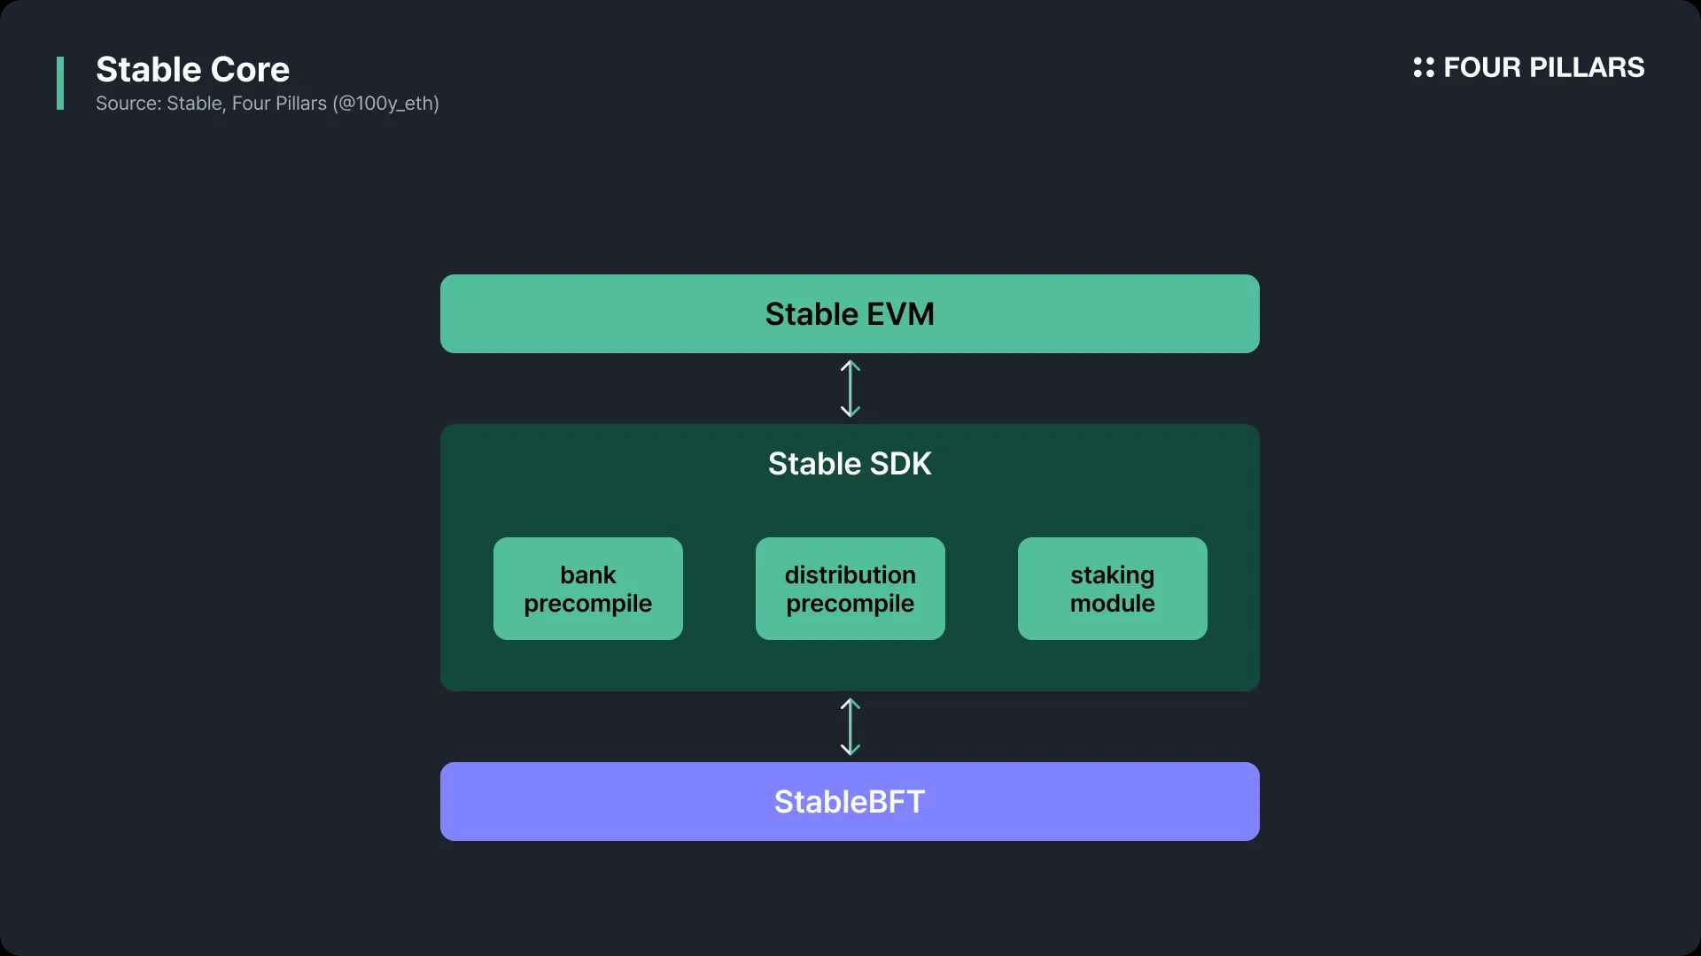1701x956 pixels.
Task: Select the staking module box
Action: click(1113, 589)
